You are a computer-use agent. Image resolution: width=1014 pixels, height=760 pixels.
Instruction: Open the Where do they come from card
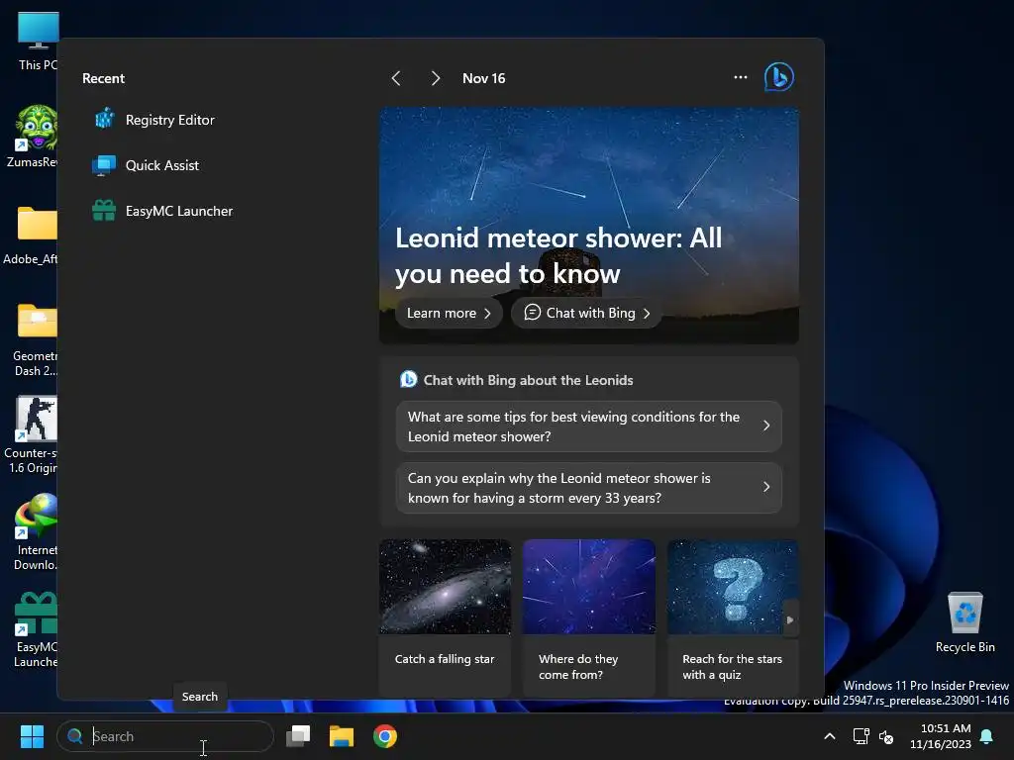tap(588, 617)
